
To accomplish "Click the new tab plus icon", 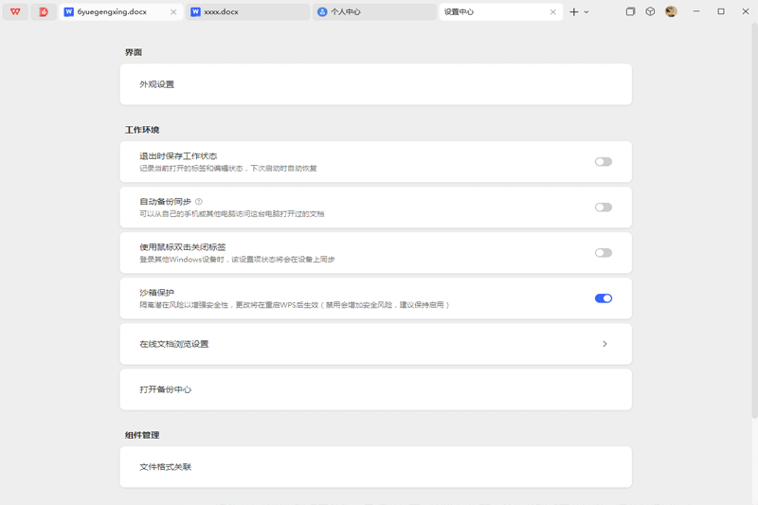I will [574, 12].
